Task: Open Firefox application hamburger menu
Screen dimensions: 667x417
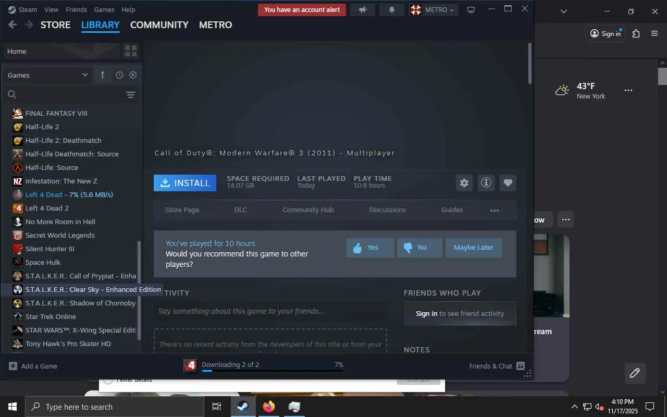Action: click(x=654, y=33)
